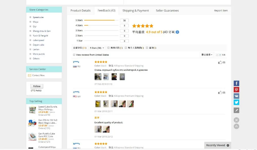Image resolution: width=257 pixels, height=150 pixels.
Task: Go to previous review page arrow
Action: [217, 55]
